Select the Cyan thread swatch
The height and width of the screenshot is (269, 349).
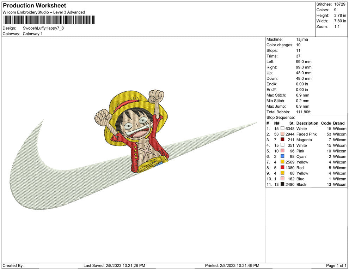pyautogui.click(x=282, y=156)
